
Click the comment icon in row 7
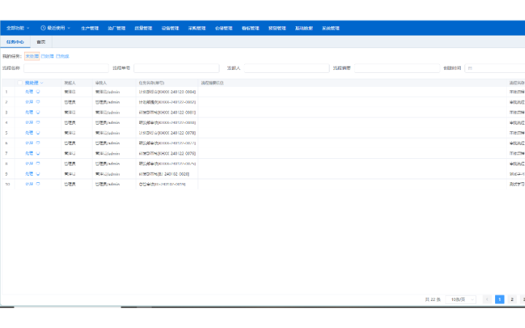[38, 153]
